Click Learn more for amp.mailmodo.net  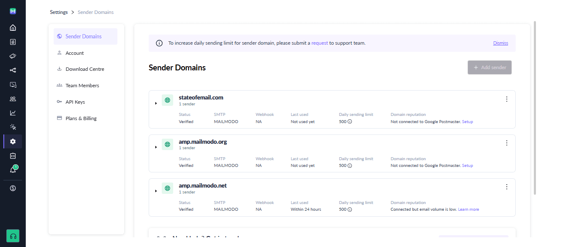coord(468,209)
